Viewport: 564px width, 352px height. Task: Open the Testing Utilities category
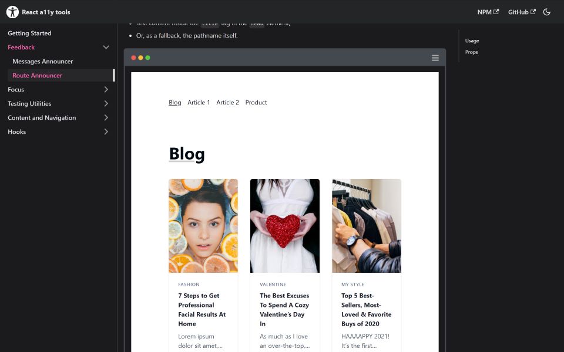(x=29, y=103)
